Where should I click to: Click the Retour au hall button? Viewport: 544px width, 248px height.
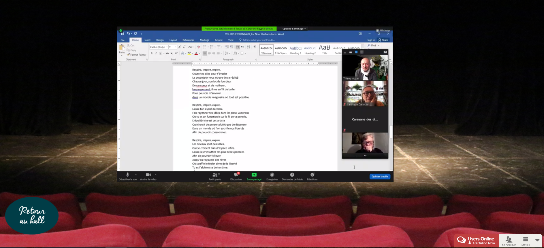[32, 215]
